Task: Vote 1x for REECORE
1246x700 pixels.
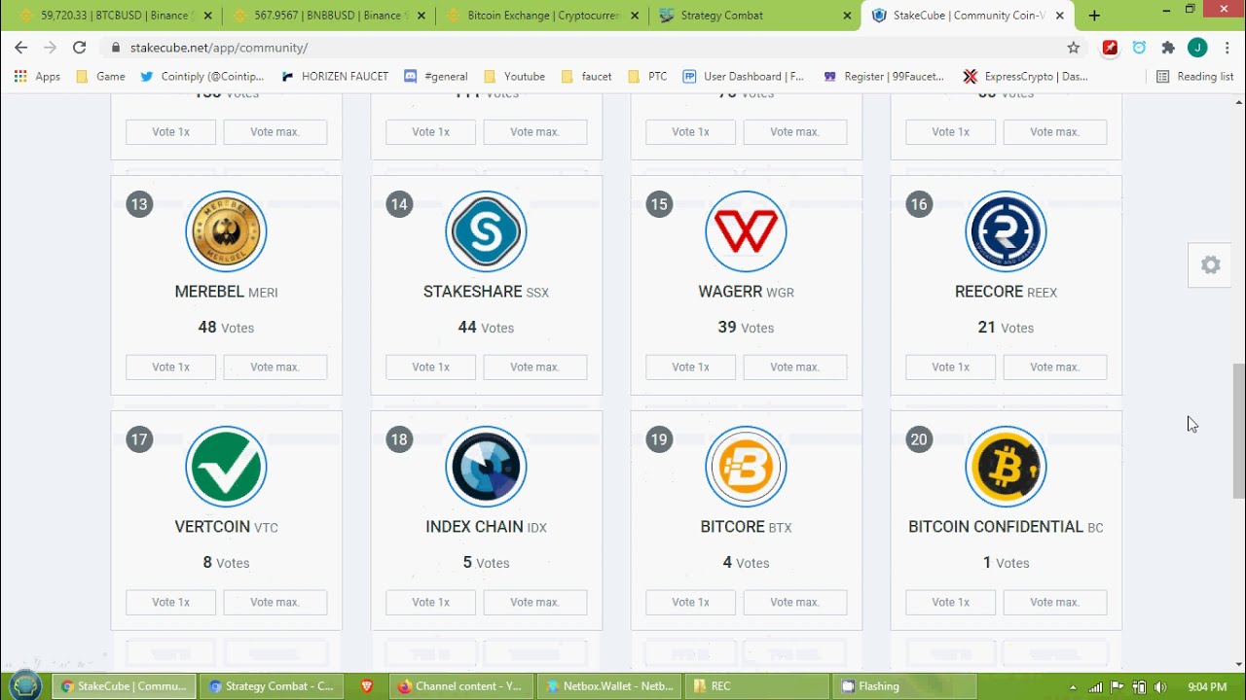Action: (x=950, y=367)
